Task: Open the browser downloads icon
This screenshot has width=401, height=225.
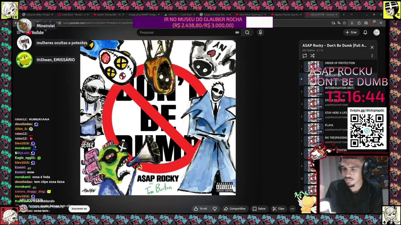Action: 352,23
